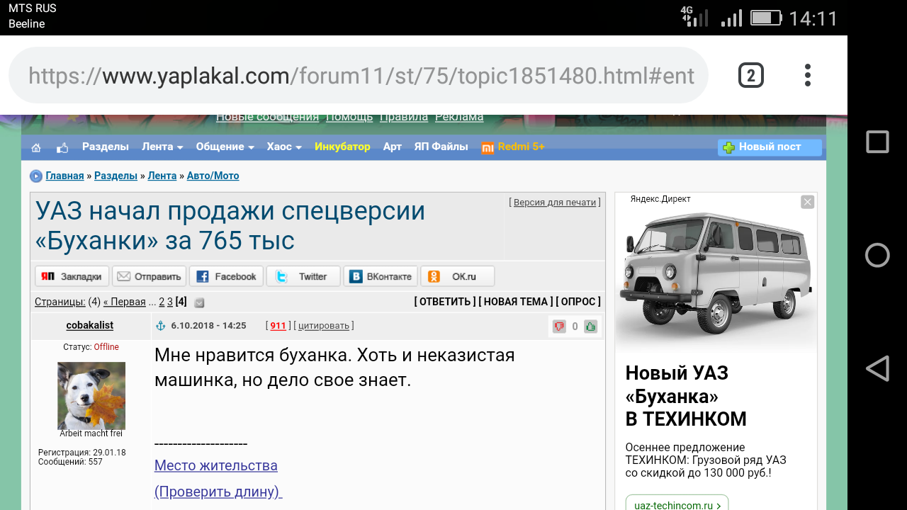907x510 pixels.
Task: Click the Сообщений: 557 text
Action: click(70, 462)
